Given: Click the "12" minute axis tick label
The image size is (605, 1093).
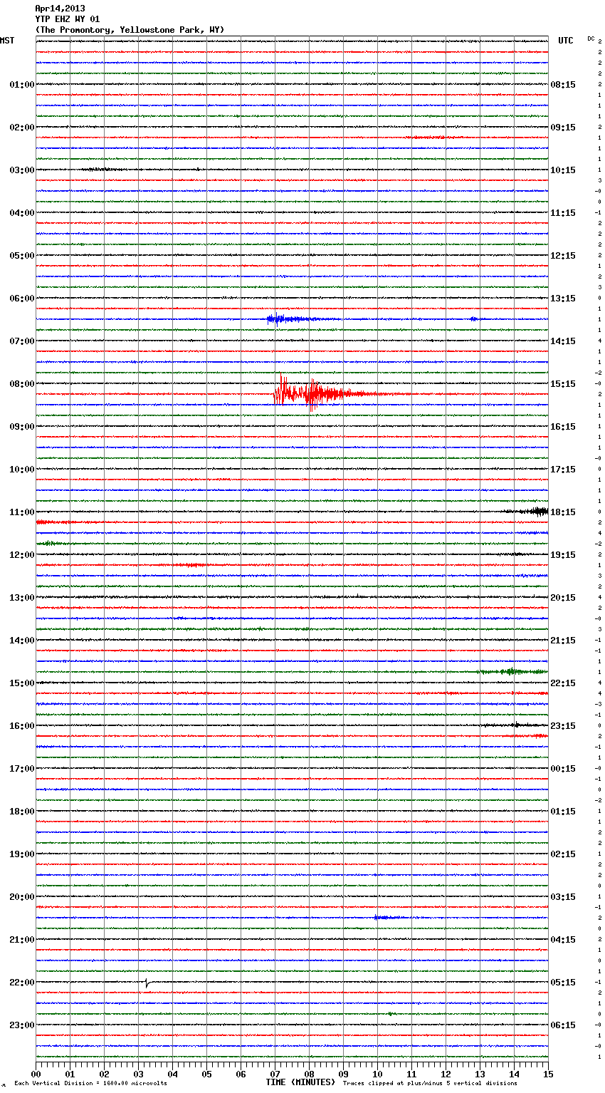Looking at the screenshot, I should [446, 1074].
